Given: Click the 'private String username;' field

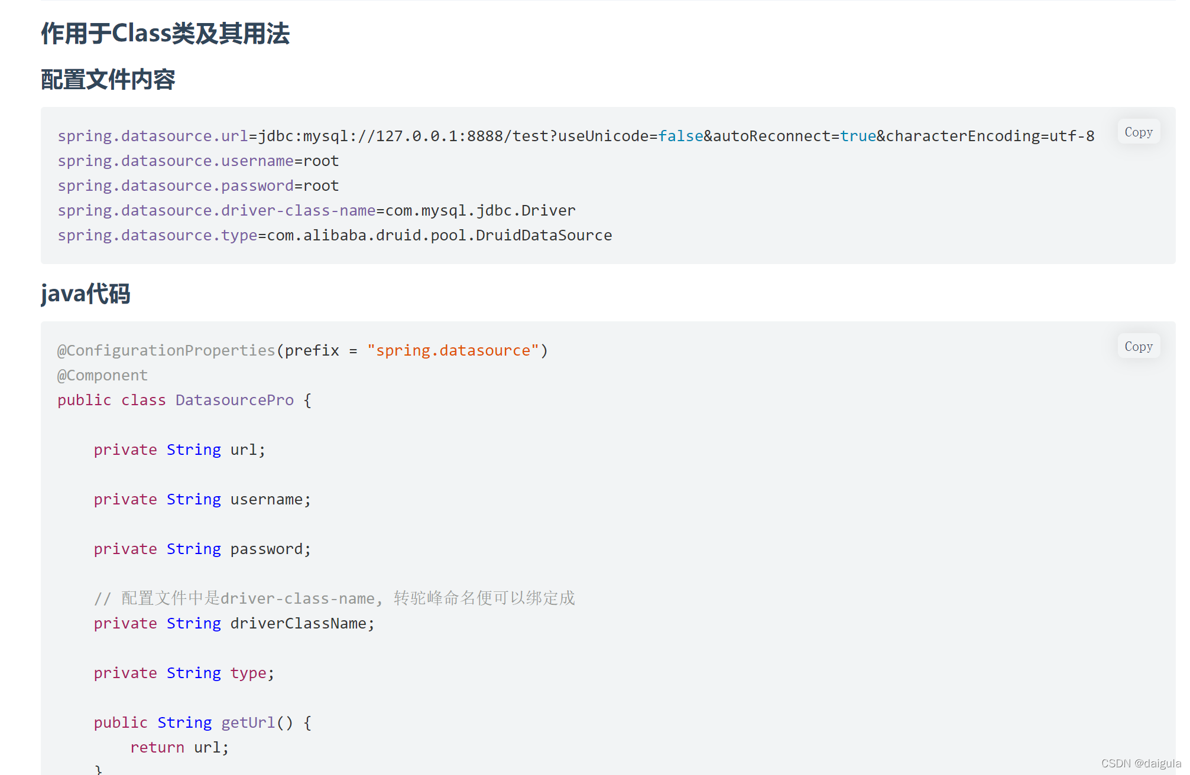Looking at the screenshot, I should coord(202,500).
